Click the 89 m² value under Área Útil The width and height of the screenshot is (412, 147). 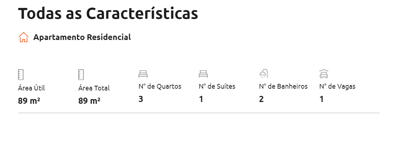click(29, 101)
